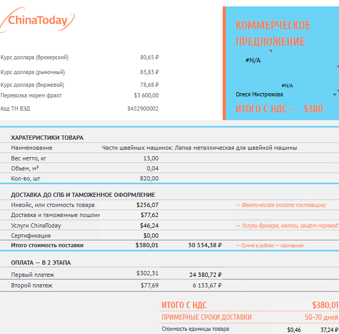Click the Услуги ChinaToday value $46,24

coord(149,225)
